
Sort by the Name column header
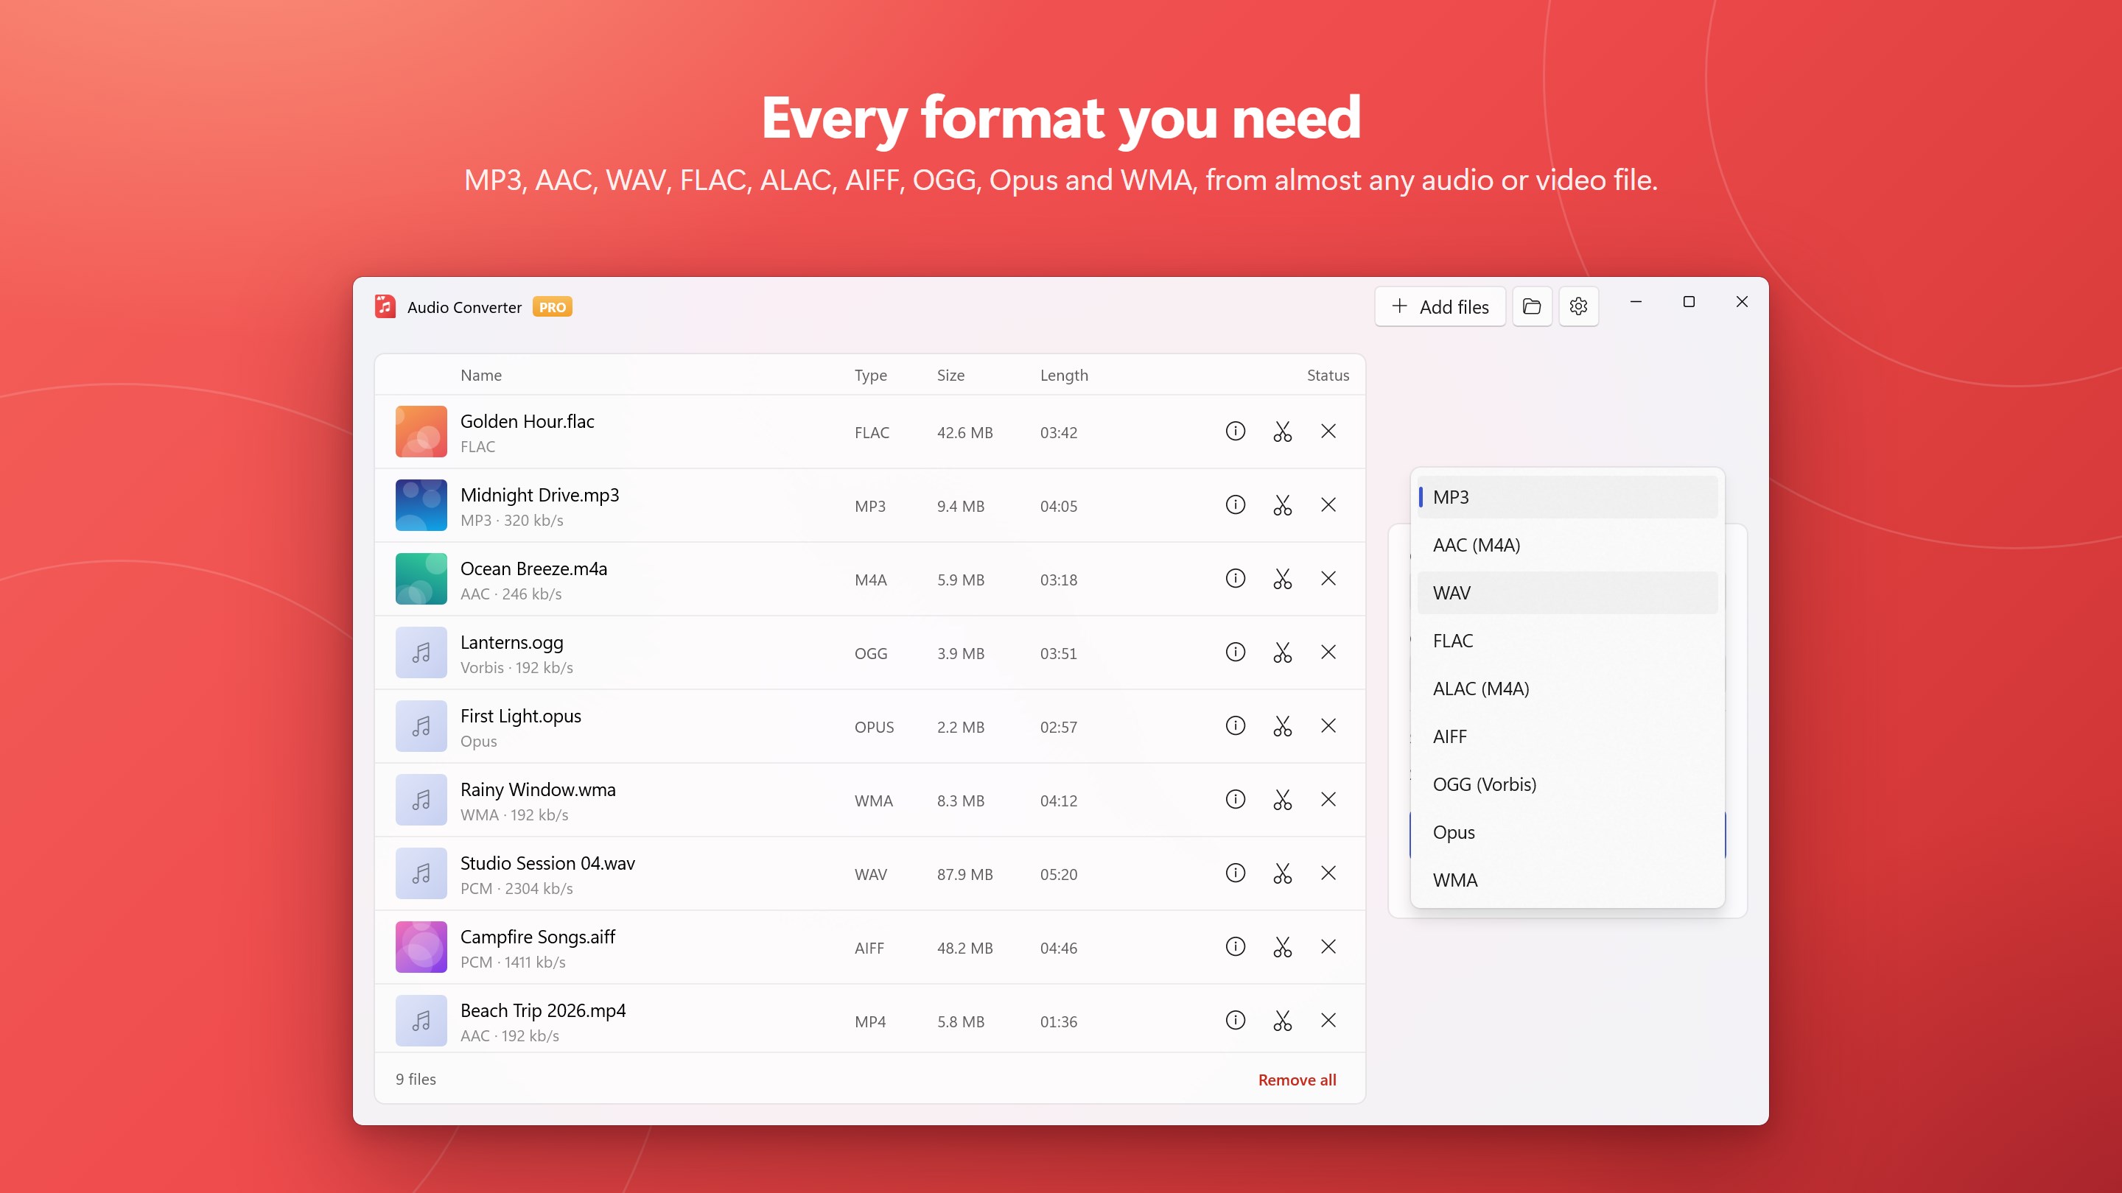point(481,376)
